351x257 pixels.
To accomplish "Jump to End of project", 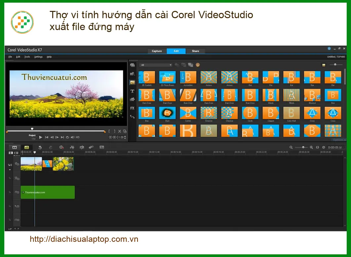I will (x=62, y=137).
